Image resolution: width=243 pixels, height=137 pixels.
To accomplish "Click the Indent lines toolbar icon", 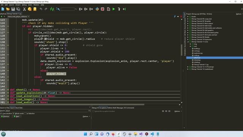I will coord(80,9).
